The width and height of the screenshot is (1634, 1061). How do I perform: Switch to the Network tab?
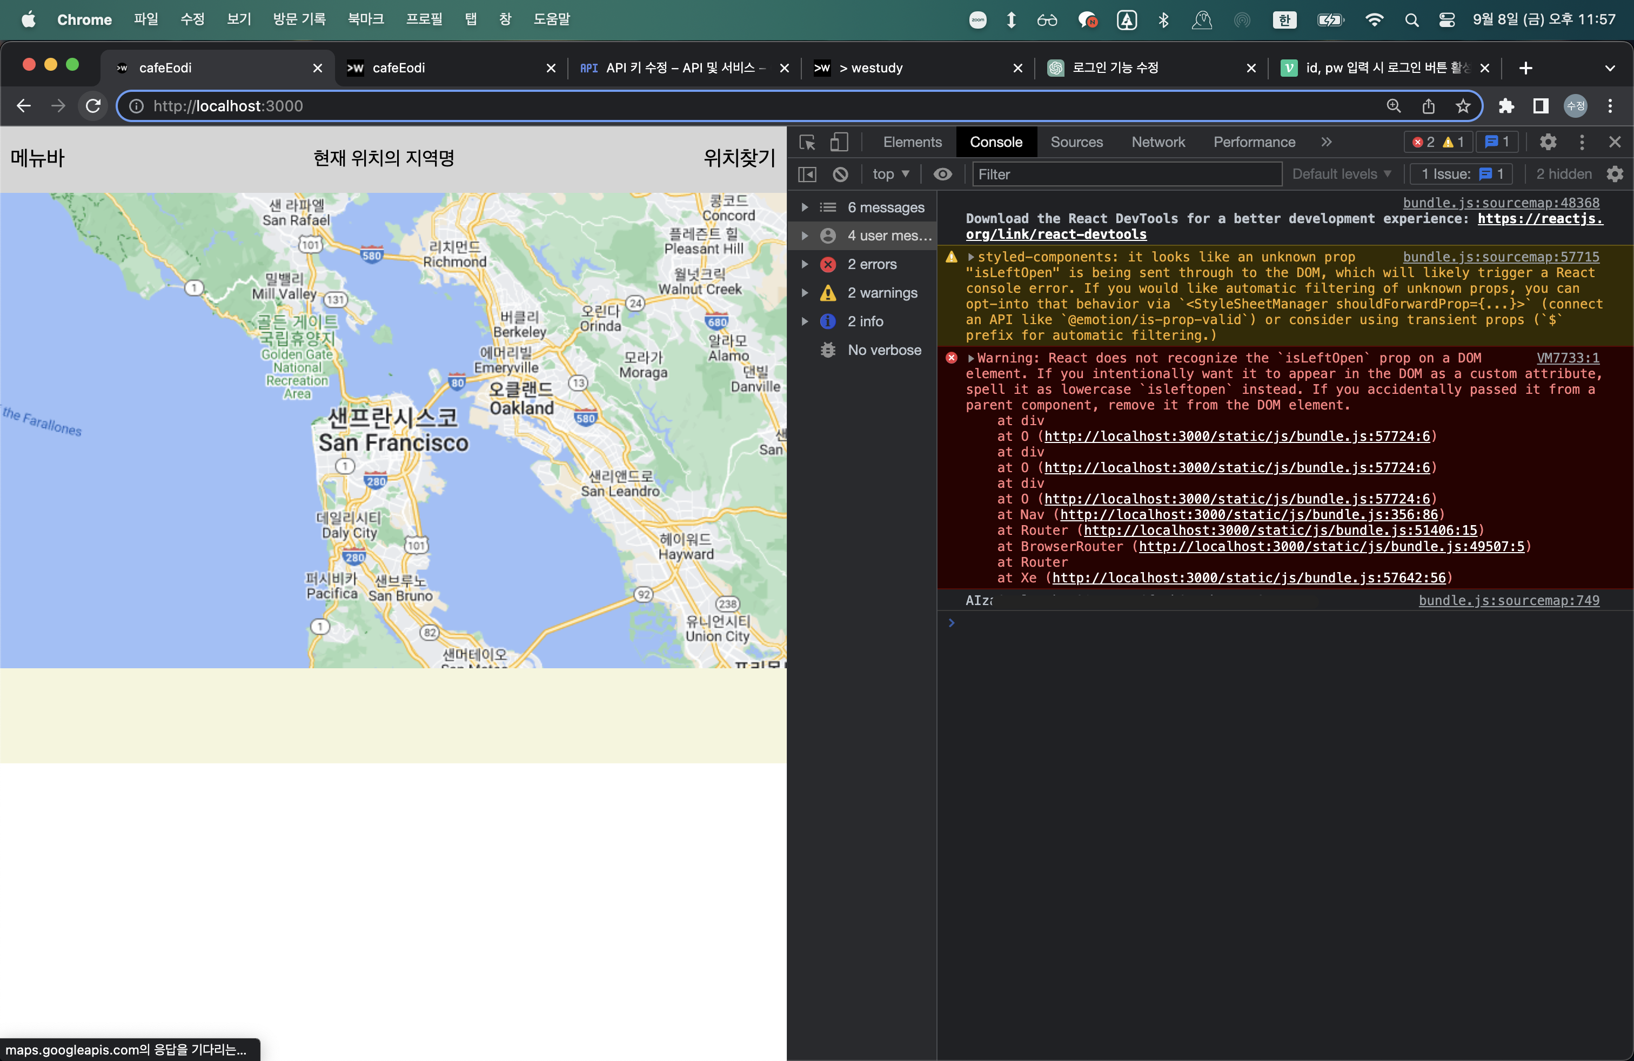(x=1158, y=142)
